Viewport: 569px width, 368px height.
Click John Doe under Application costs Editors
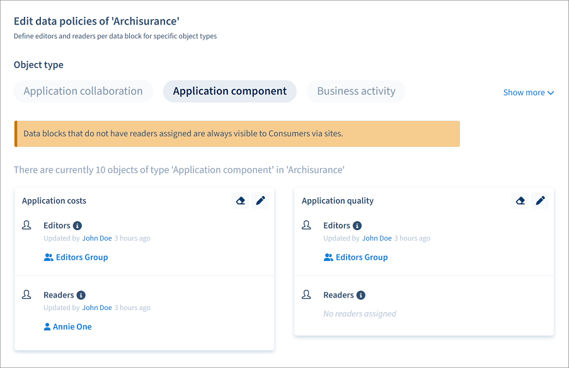pyautogui.click(x=97, y=238)
